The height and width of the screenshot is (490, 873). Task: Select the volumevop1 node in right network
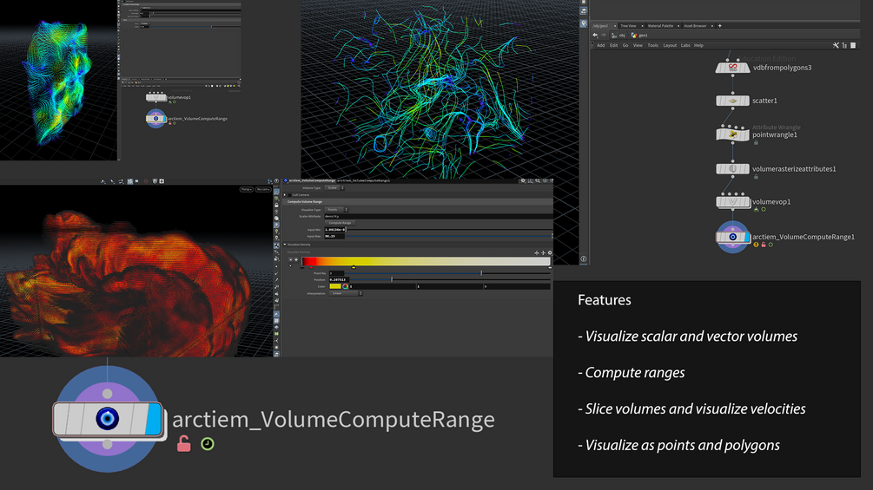(x=732, y=202)
